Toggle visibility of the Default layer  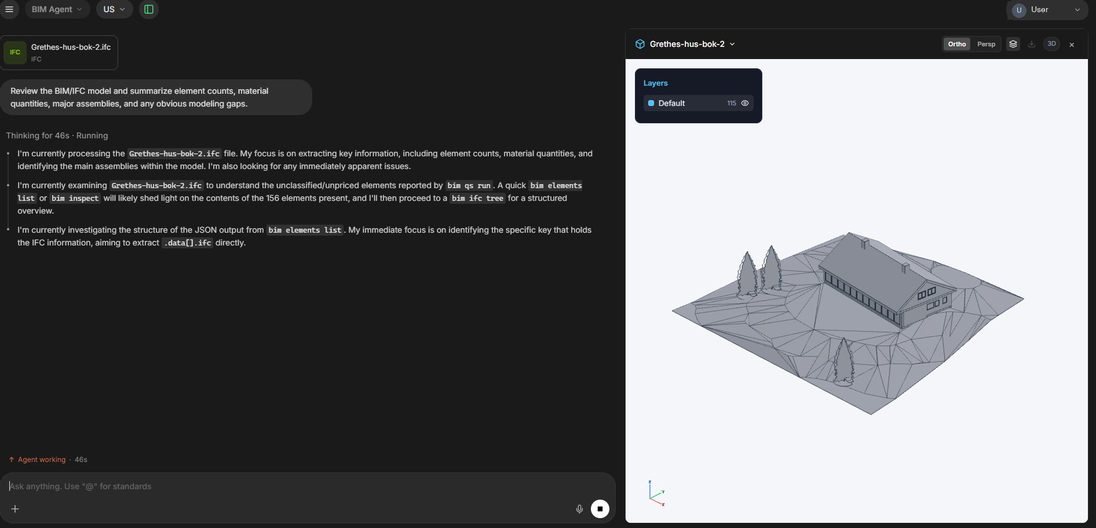(x=745, y=103)
